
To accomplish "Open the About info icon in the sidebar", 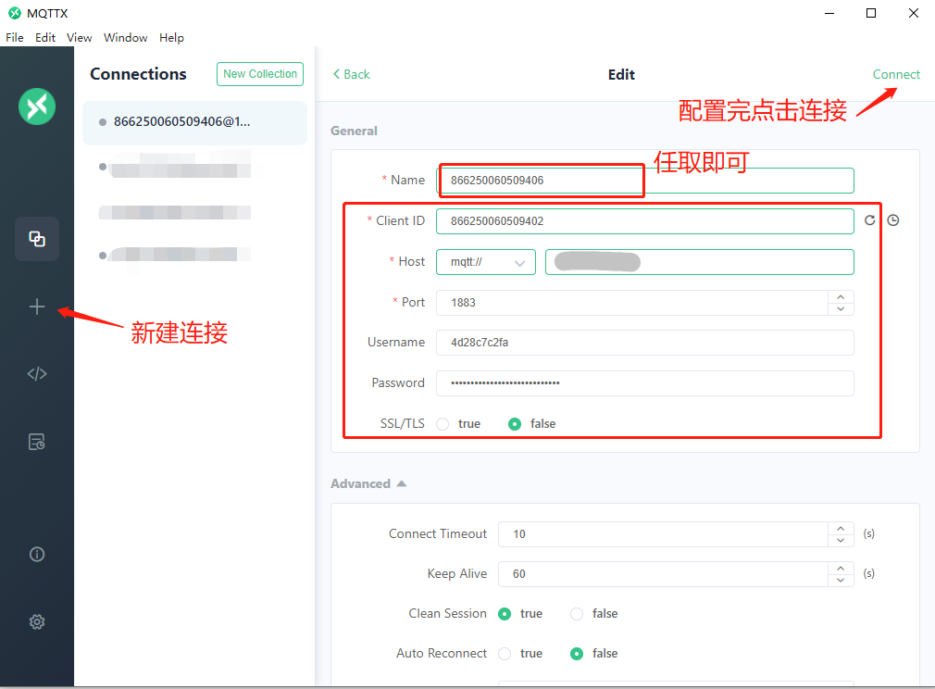I will 37,554.
